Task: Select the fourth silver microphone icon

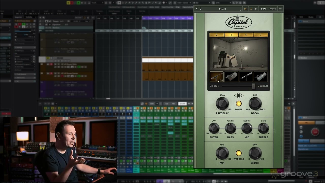Action: tap(261, 77)
